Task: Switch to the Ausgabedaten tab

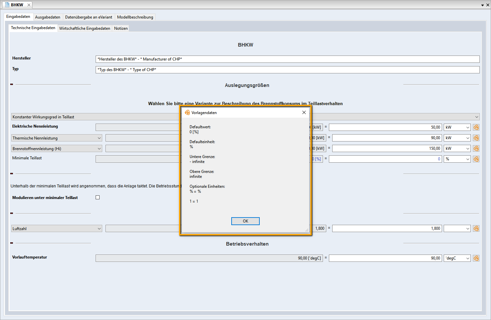Action: tap(48, 17)
